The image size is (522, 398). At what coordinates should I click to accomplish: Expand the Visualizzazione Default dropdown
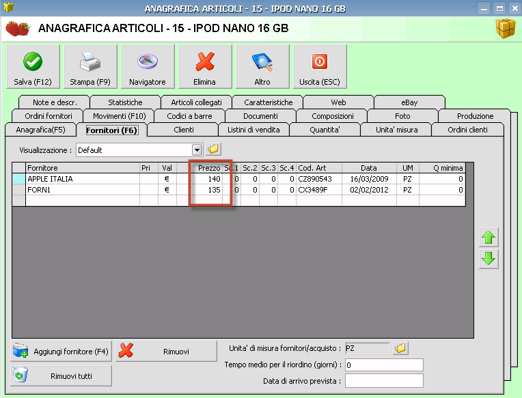[x=197, y=150]
